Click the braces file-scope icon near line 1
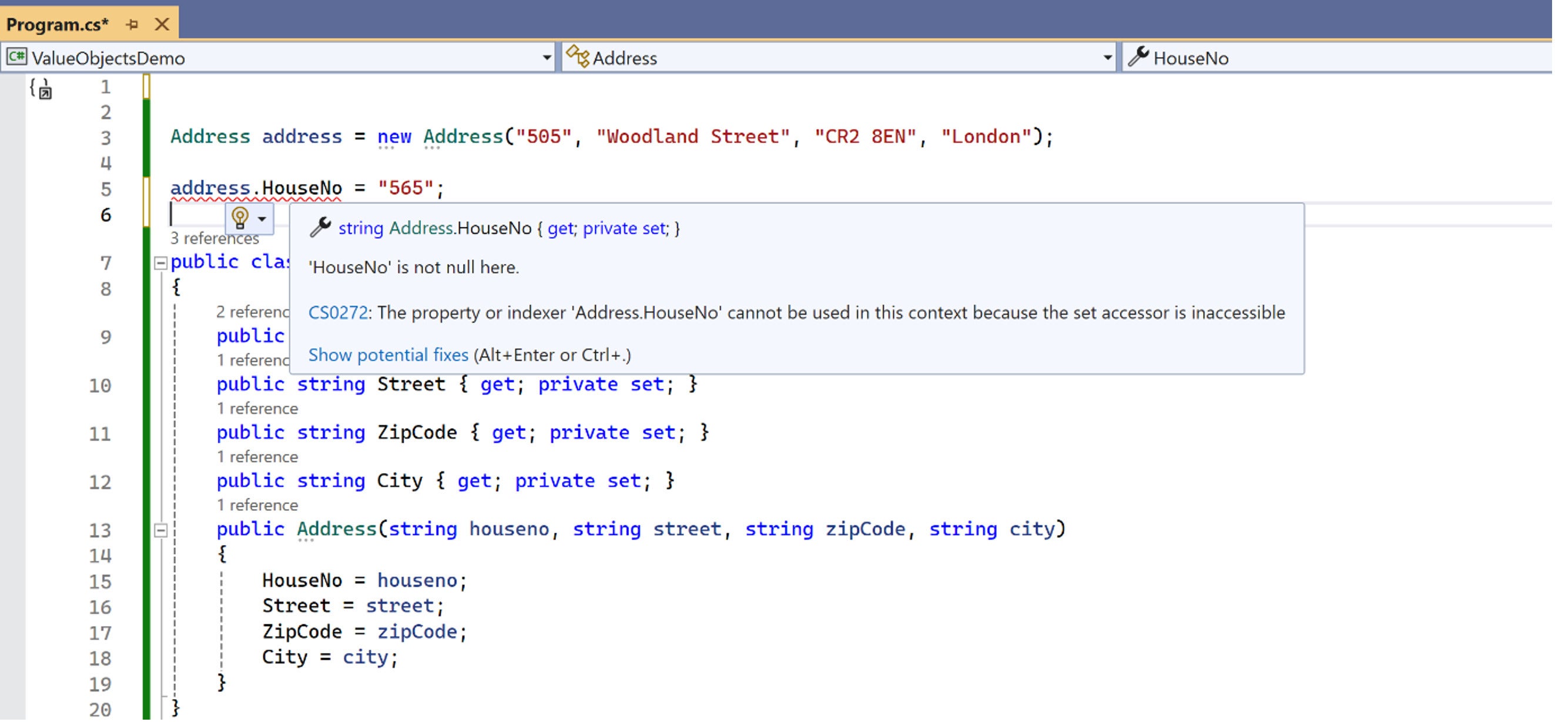 (x=41, y=89)
